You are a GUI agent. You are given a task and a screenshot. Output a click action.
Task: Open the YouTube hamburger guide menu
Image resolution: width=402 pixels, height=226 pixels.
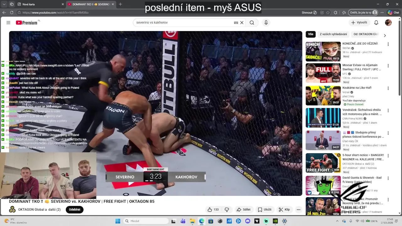click(8, 23)
